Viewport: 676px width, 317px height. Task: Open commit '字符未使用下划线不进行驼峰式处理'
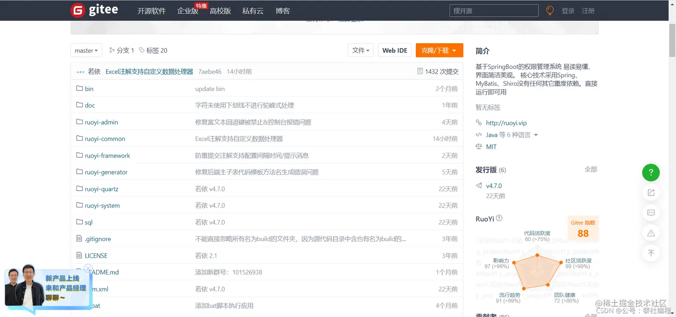[x=245, y=105]
